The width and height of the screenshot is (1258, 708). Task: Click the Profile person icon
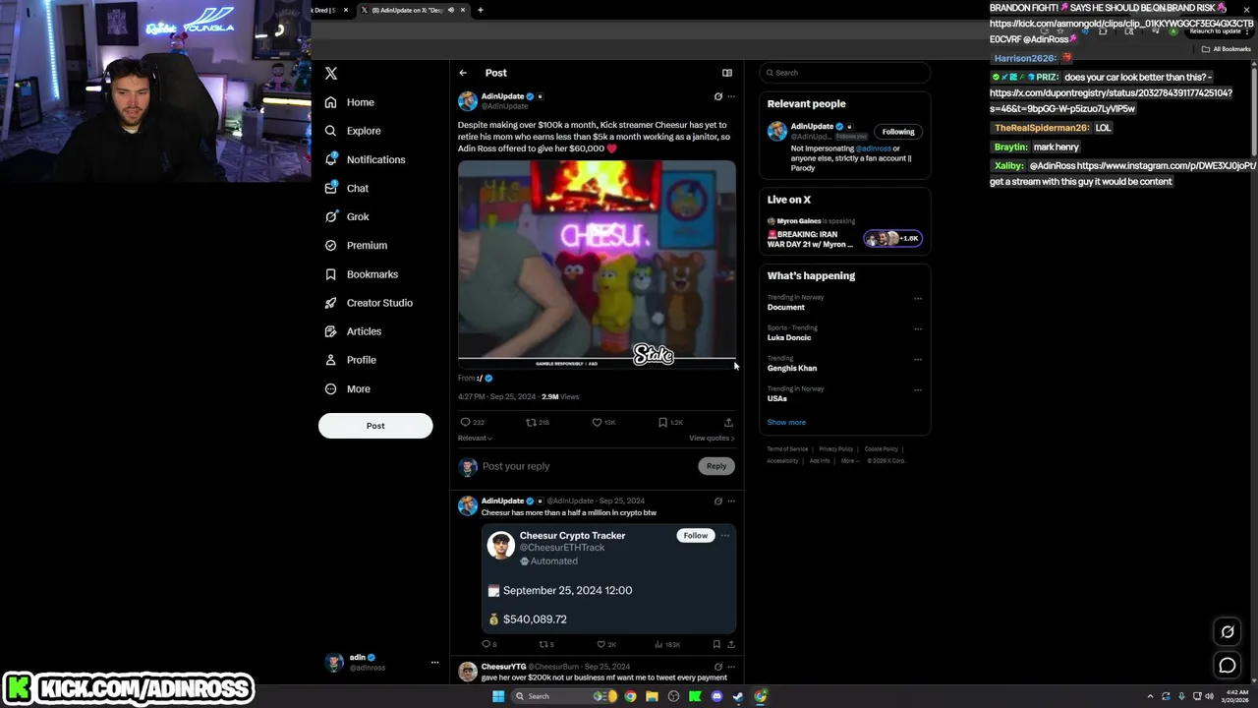[331, 360]
